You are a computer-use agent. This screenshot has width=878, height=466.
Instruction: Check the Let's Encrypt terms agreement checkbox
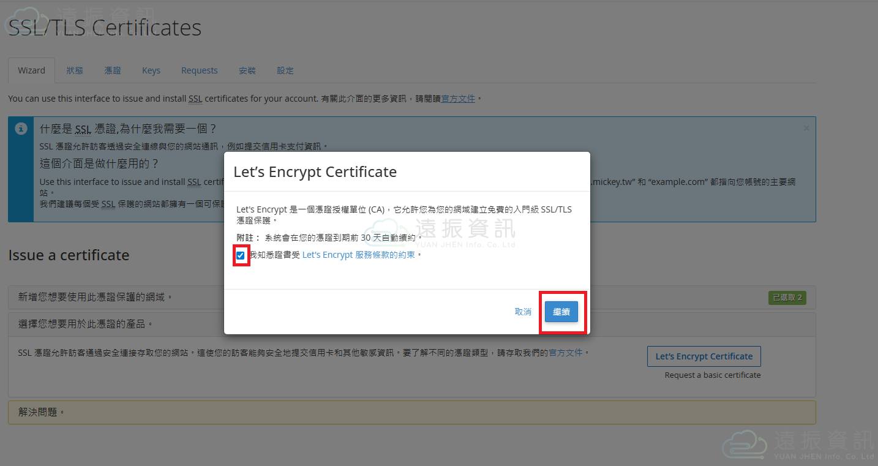(x=241, y=255)
